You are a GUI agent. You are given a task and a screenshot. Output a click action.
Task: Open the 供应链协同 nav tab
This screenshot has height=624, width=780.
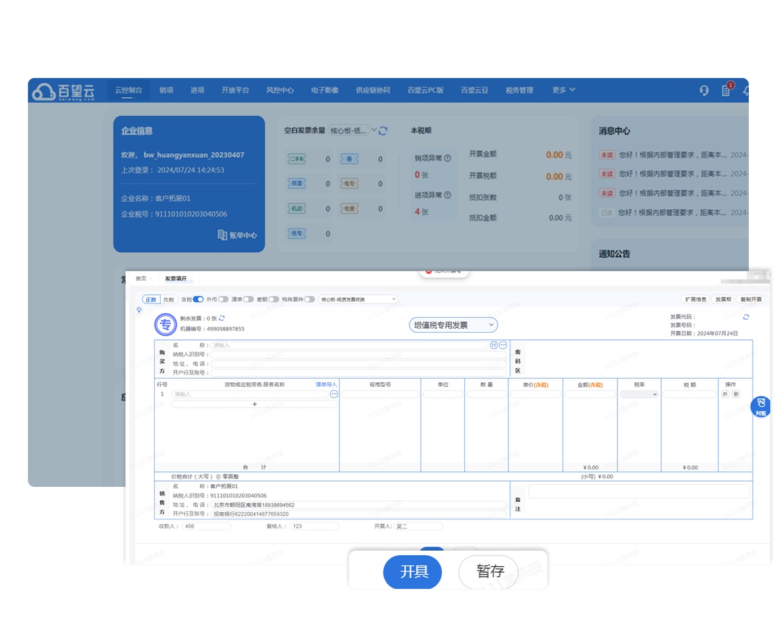373,90
